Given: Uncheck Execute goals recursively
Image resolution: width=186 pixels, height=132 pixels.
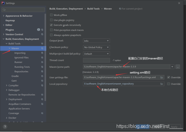Looking at the screenshot, I should 51,25.
